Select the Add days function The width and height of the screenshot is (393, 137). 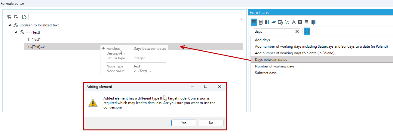[262, 40]
